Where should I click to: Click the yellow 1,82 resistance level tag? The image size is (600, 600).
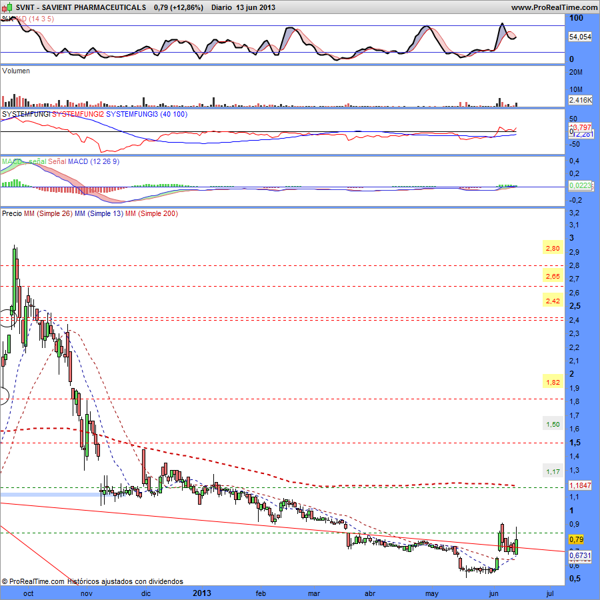pyautogui.click(x=553, y=382)
